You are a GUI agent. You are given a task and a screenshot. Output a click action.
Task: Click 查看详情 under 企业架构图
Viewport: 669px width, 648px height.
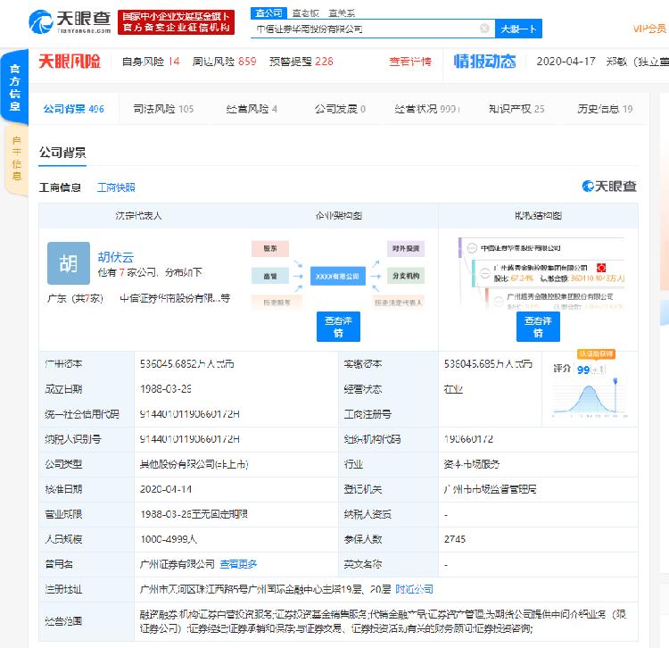(x=338, y=327)
